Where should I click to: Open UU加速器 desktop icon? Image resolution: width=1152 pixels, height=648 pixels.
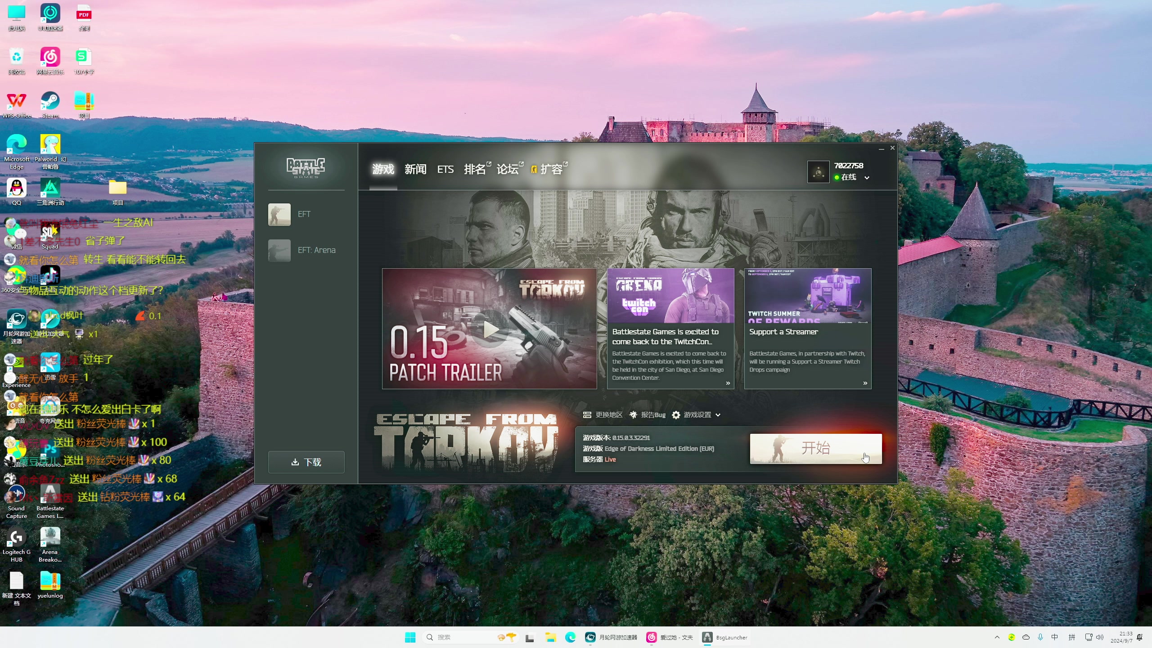(50, 18)
